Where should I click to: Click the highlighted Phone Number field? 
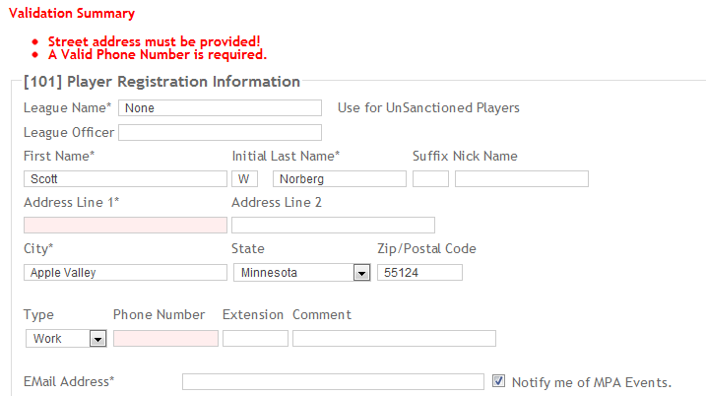coord(165,338)
